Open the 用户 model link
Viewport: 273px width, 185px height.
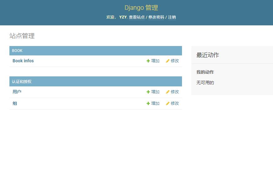coord(17,92)
